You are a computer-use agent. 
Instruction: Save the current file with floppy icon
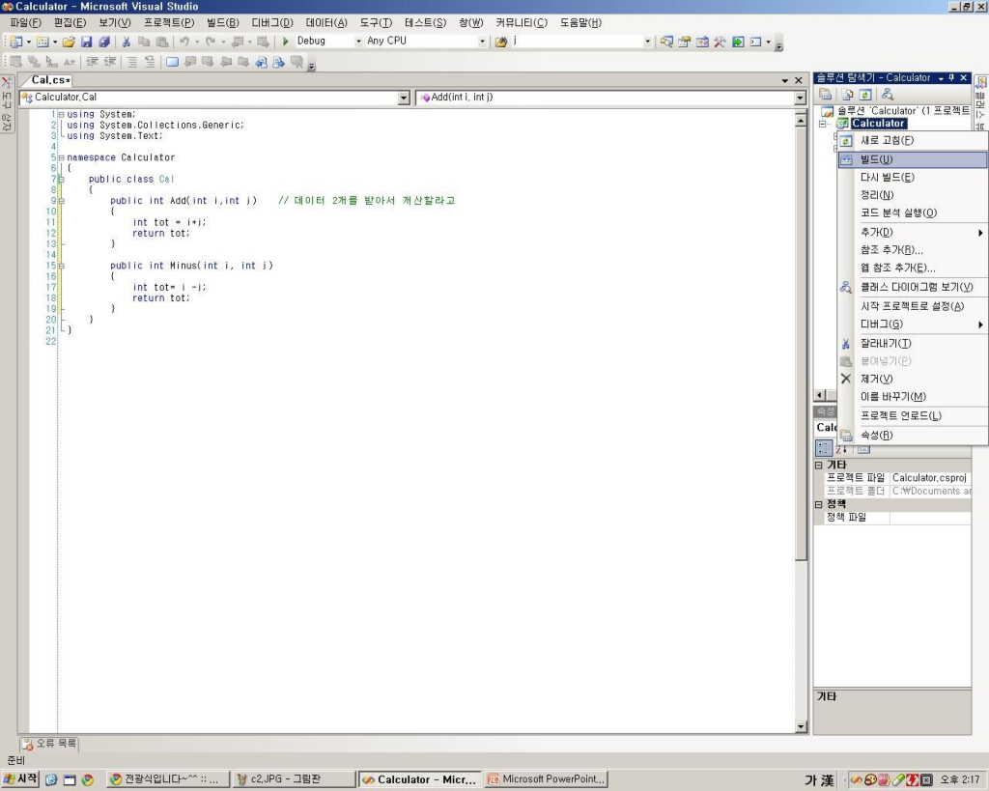point(86,42)
